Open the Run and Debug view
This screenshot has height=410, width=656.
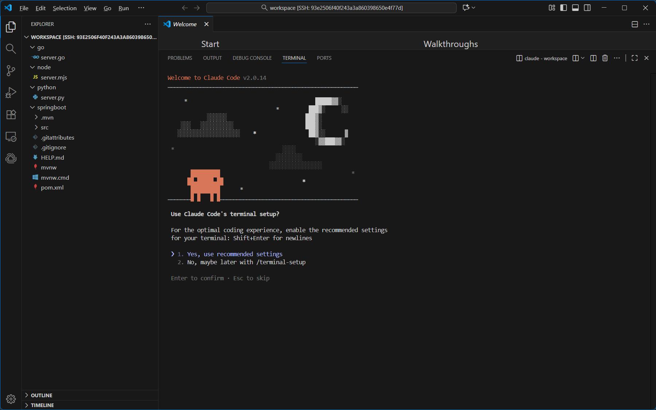[x=11, y=93]
